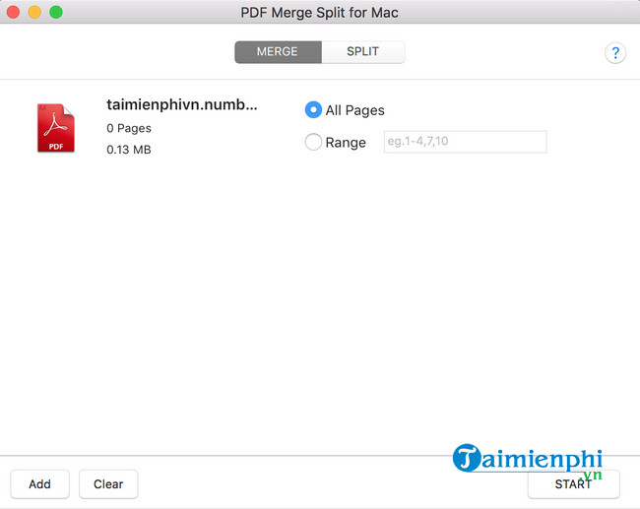
Task: Click the Clear button
Action: click(x=108, y=484)
